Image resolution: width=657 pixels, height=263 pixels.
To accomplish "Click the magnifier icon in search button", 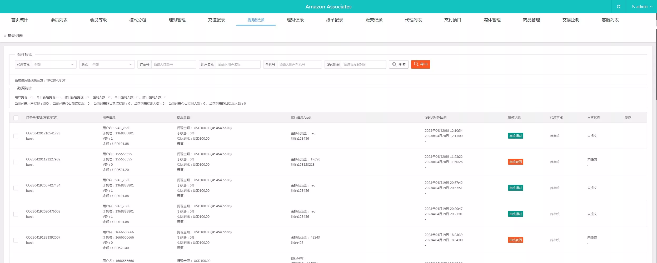I will [x=394, y=64].
